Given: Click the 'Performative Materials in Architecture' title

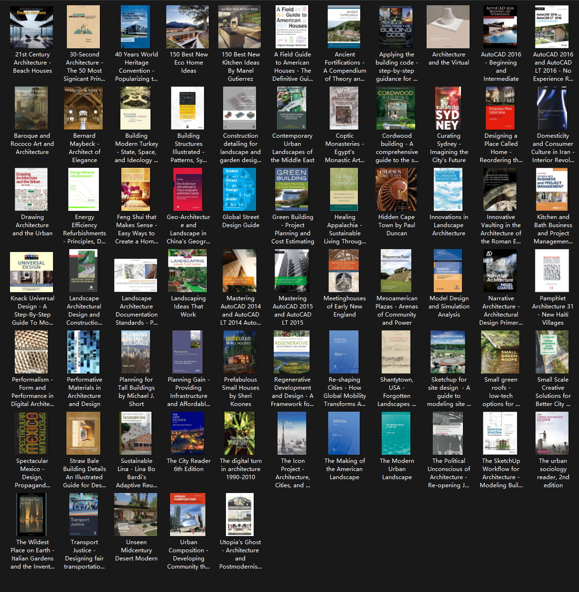Looking at the screenshot, I should [84, 392].
